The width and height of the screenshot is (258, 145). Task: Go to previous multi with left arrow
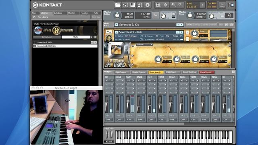point(178,25)
